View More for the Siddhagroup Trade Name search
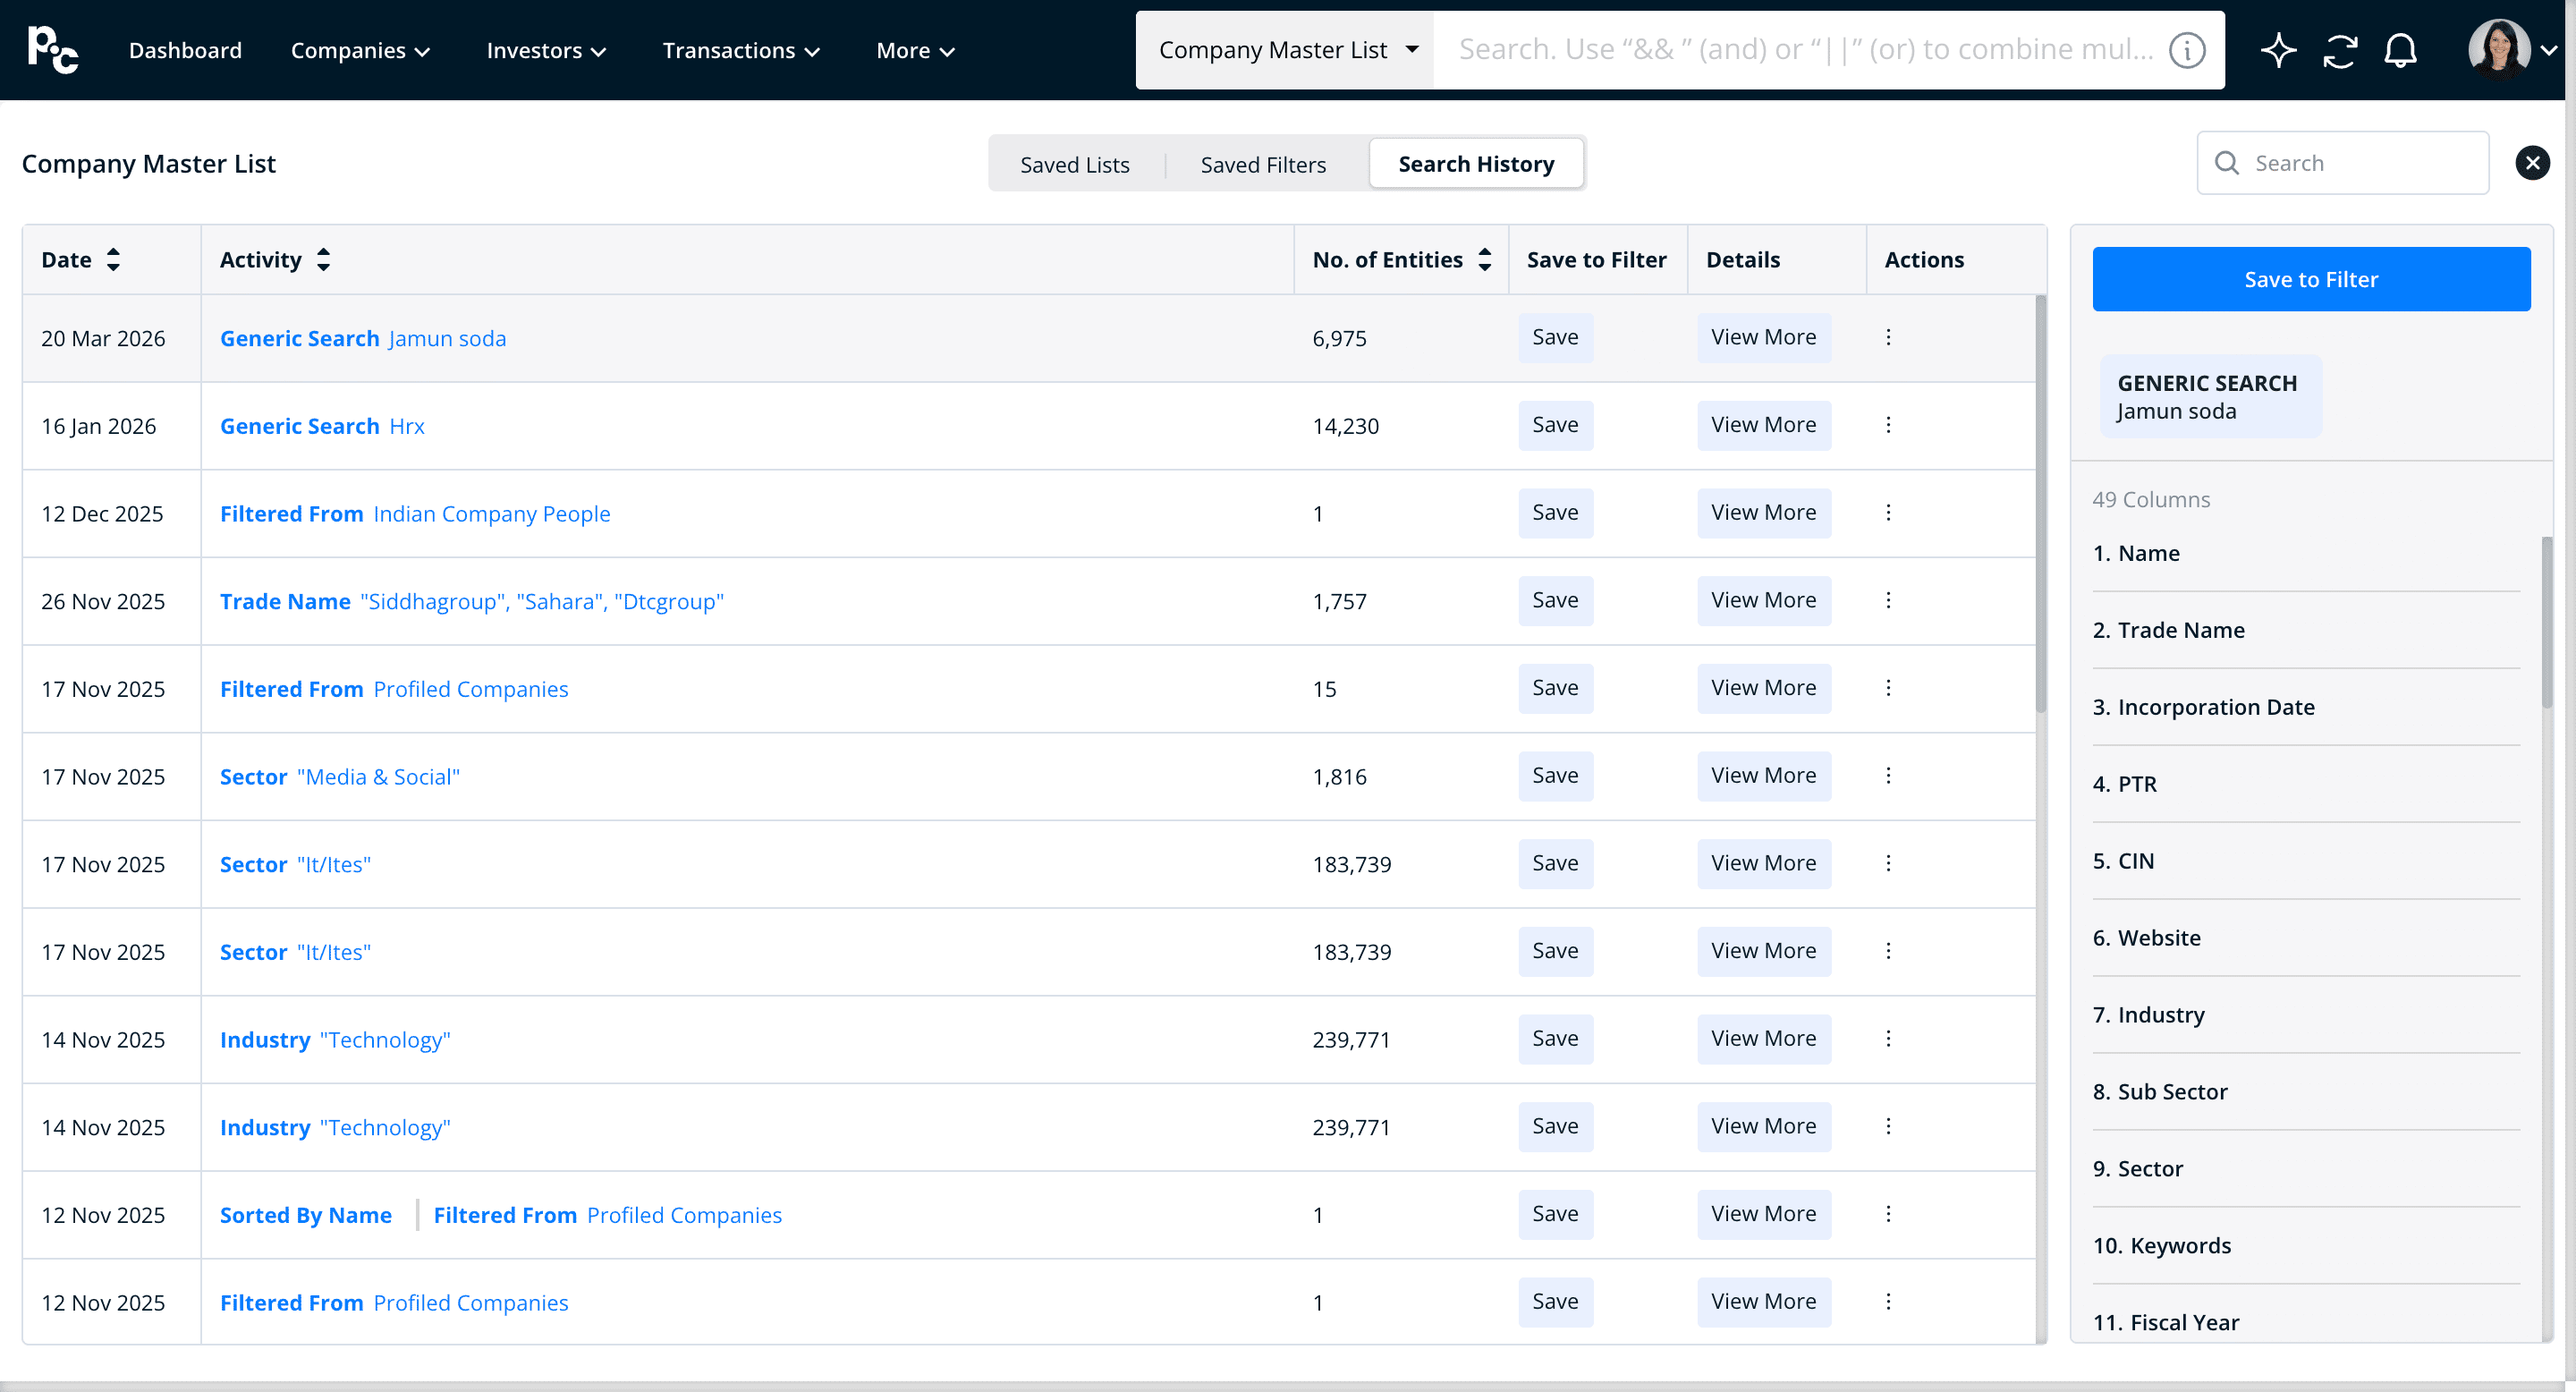Screen dimensions: 2576x1392 [x=1763, y=601]
